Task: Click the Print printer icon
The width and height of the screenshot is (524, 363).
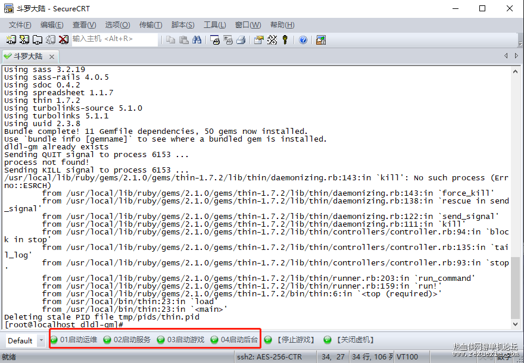Action: [x=241, y=40]
